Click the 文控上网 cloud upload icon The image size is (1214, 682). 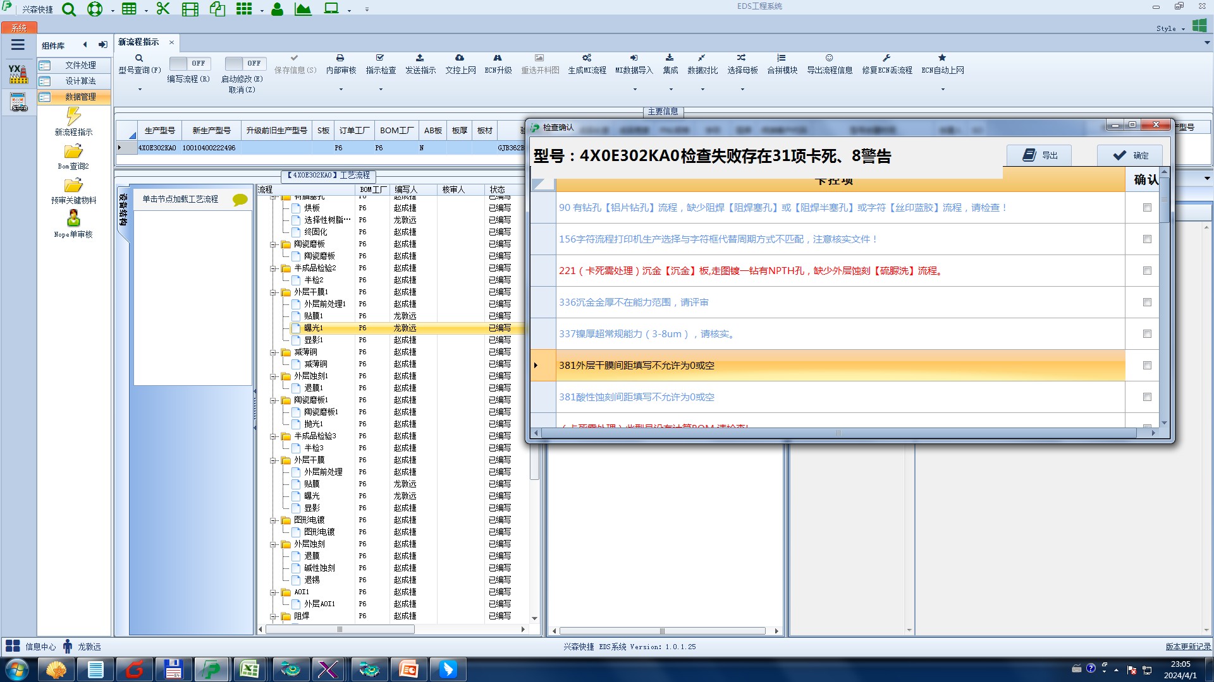(460, 58)
